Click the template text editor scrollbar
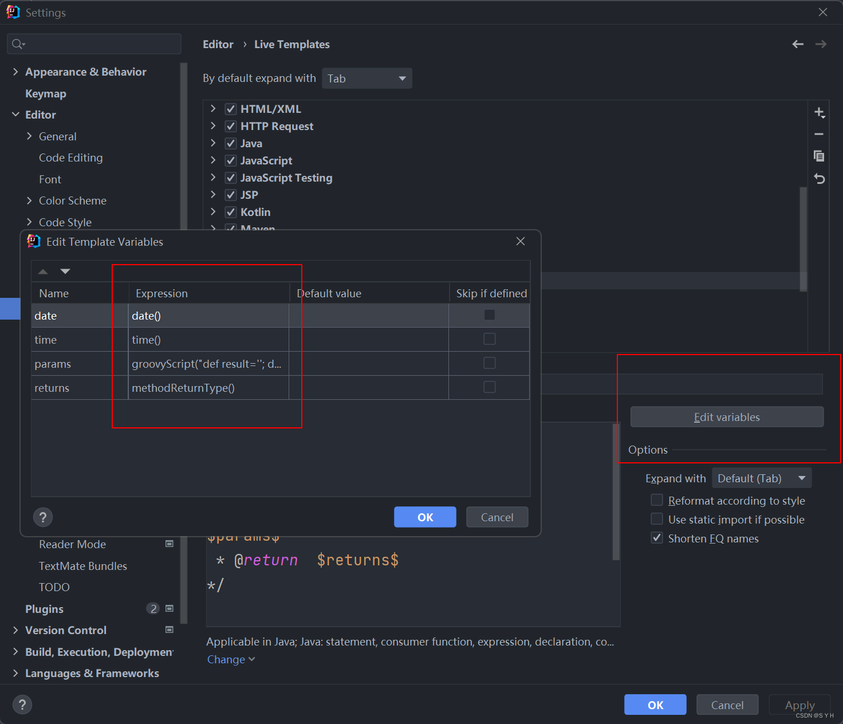The width and height of the screenshot is (843, 724). coord(616,491)
